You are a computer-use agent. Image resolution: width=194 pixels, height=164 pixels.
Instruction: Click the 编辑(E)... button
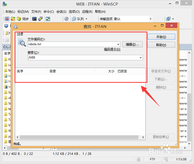tap(132, 44)
